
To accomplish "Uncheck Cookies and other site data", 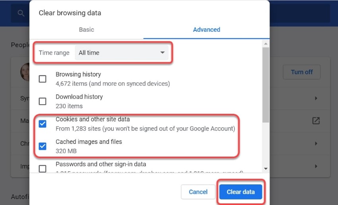I will click(43, 124).
